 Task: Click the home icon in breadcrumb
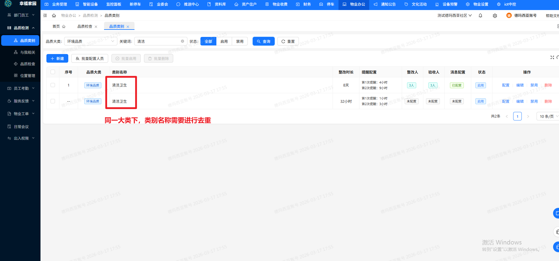[x=54, y=16]
